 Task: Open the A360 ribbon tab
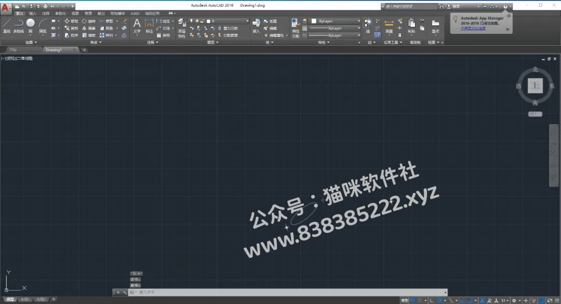pos(135,13)
